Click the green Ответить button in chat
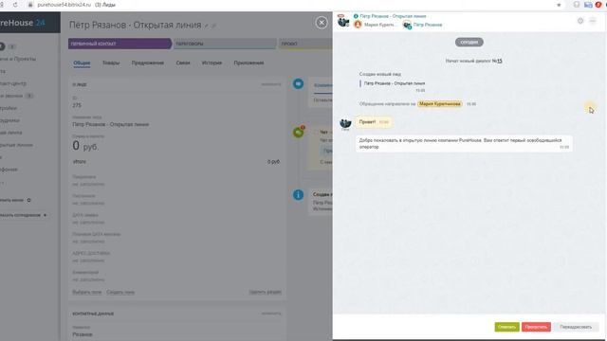The image size is (607, 341). pos(506,327)
